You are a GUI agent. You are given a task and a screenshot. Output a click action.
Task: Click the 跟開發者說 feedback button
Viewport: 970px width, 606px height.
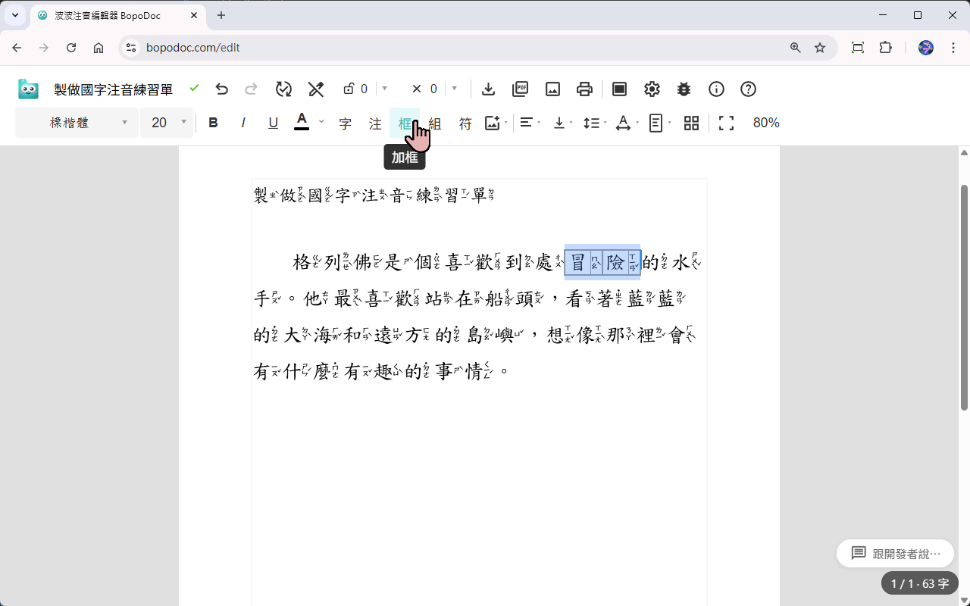click(895, 553)
